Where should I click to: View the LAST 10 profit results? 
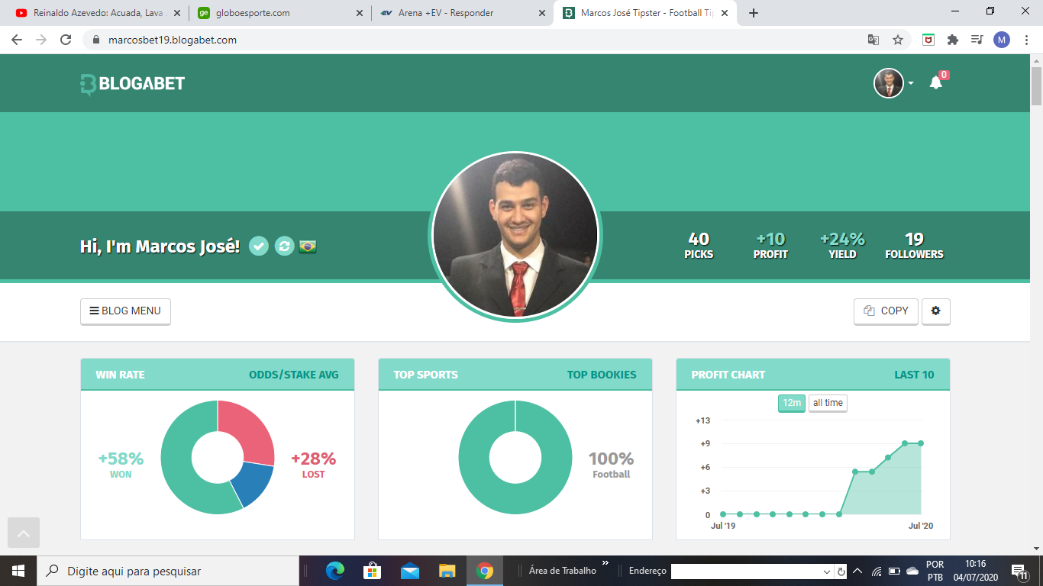pos(914,375)
